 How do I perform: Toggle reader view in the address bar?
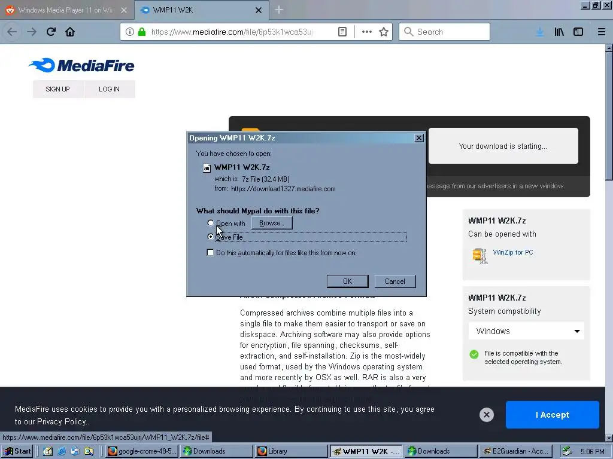pos(342,32)
